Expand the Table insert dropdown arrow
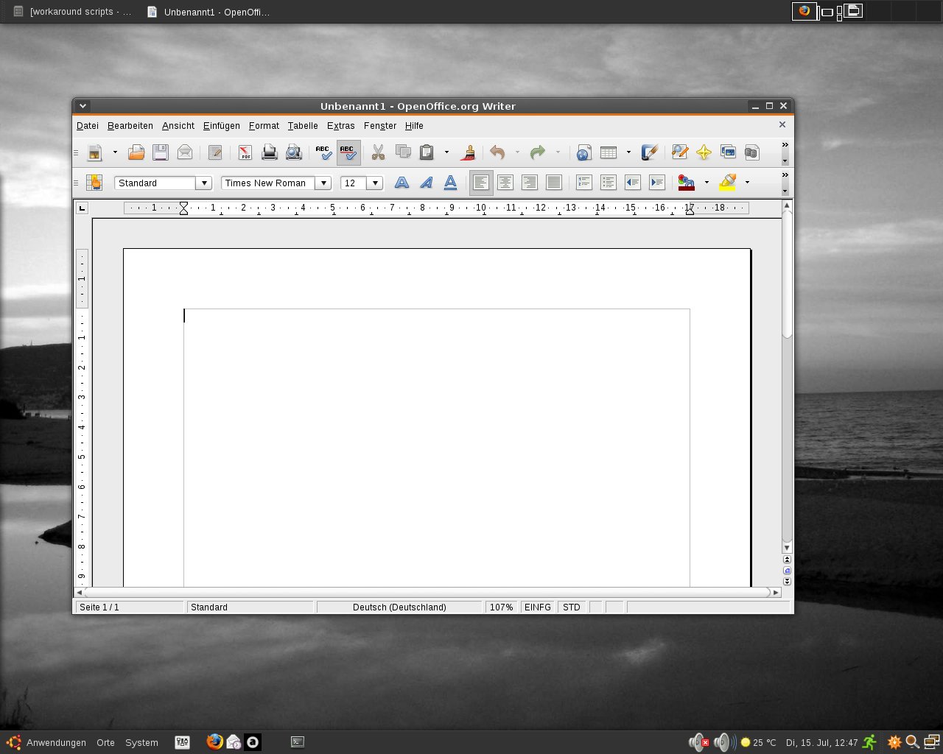The height and width of the screenshot is (754, 943). point(628,152)
